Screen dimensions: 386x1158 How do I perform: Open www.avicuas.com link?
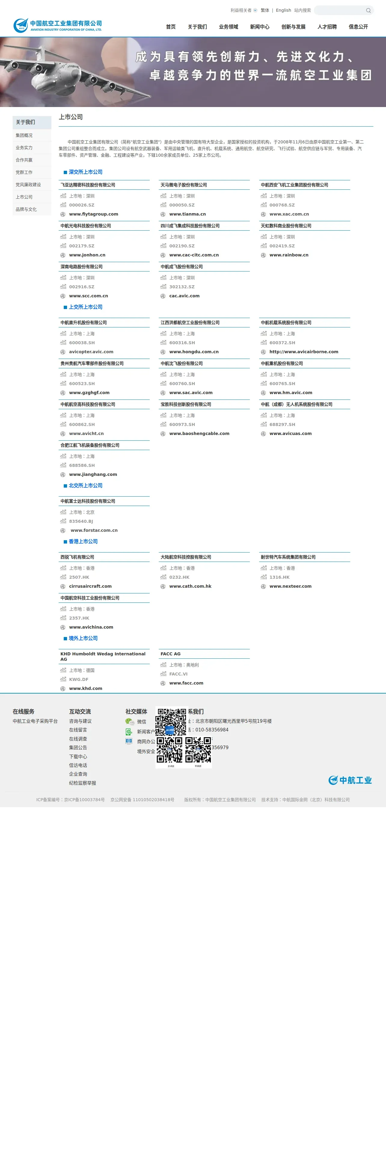coord(290,434)
